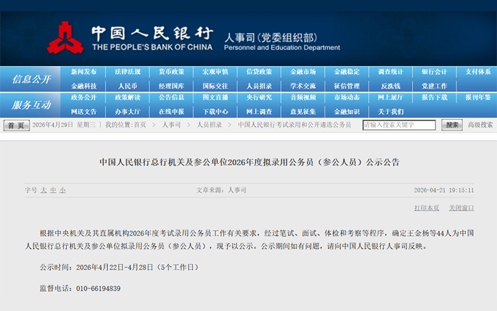Set font size to 小
This screenshot has width=497, height=311.
(63, 190)
